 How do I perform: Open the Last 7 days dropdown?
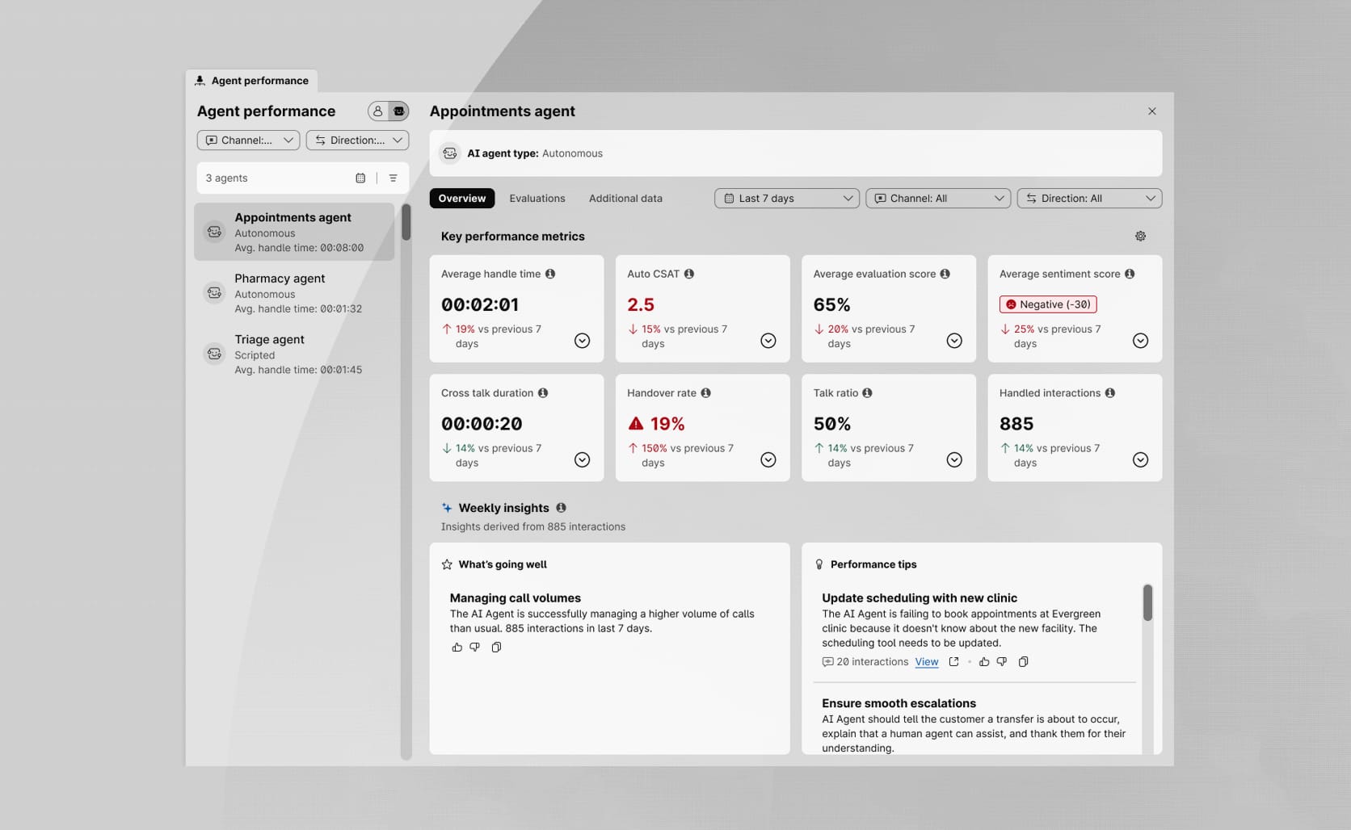coord(786,199)
